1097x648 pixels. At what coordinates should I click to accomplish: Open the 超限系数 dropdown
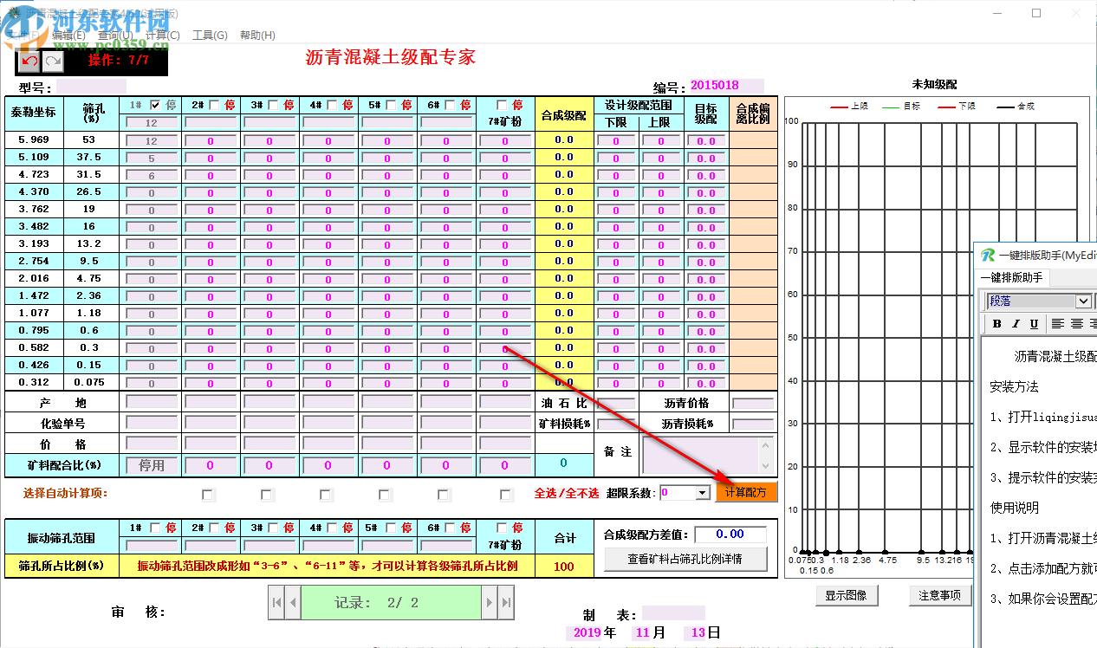(x=701, y=493)
